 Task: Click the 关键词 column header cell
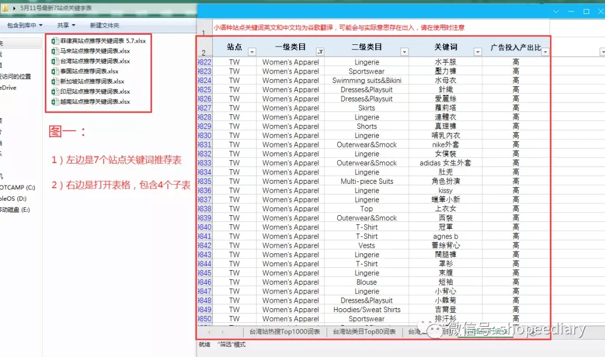click(x=445, y=47)
